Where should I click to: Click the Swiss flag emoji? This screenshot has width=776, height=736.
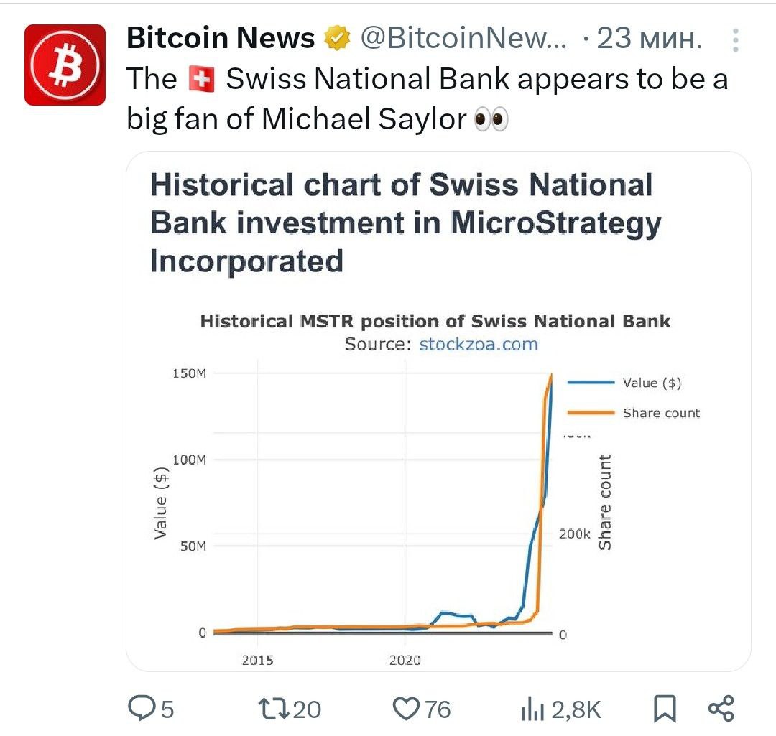[x=201, y=79]
